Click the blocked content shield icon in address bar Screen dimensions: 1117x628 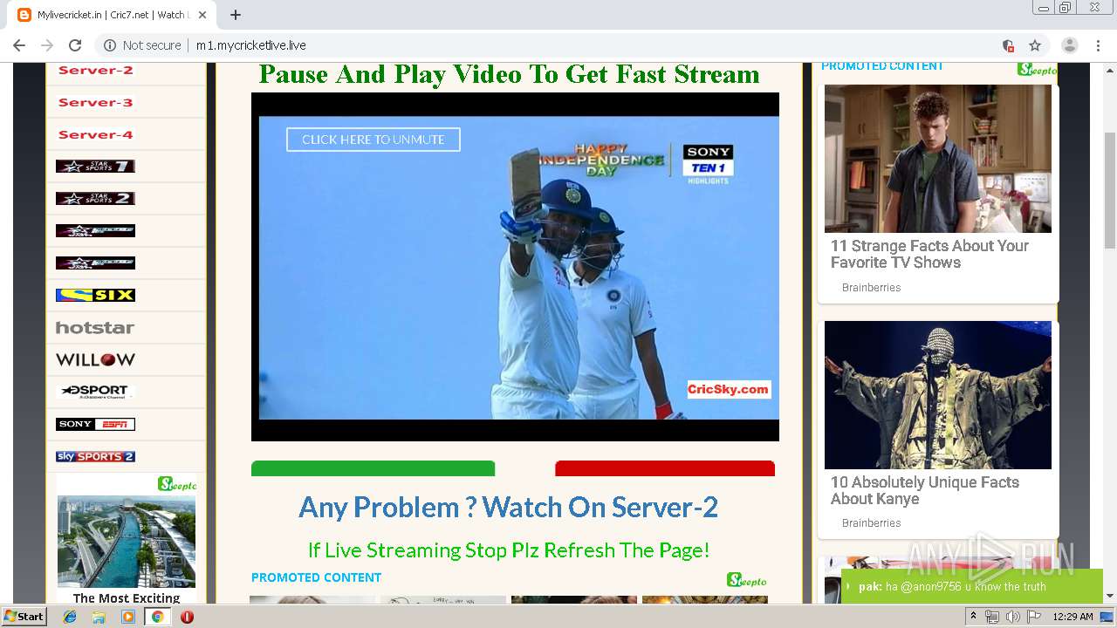(1008, 45)
